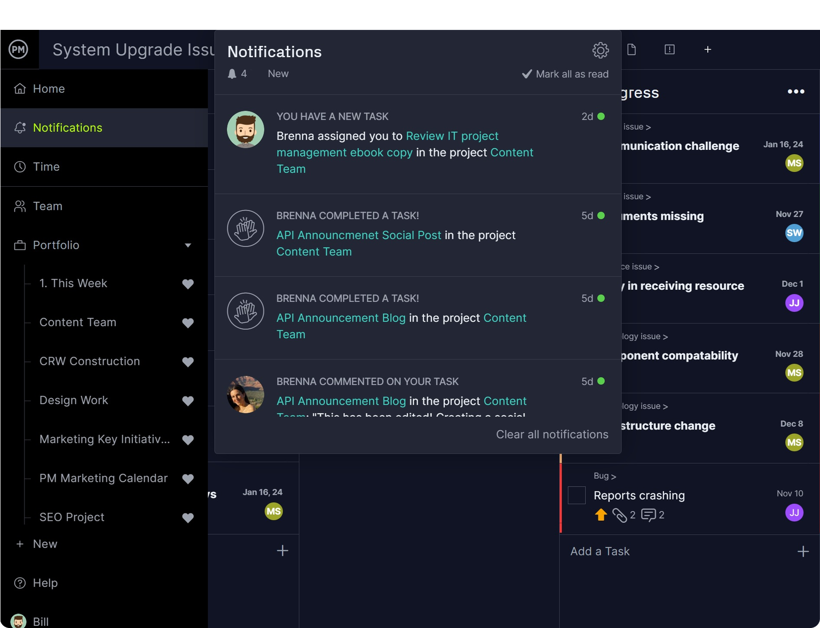Viewport: 820px width, 628px height.
Task: Select Notifications in the sidebar
Action: (104, 128)
